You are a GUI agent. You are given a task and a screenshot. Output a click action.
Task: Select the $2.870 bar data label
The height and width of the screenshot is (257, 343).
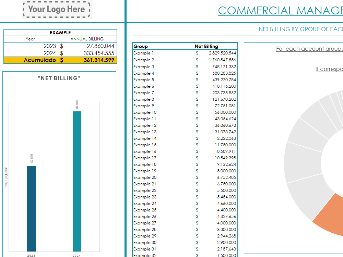coord(32,158)
